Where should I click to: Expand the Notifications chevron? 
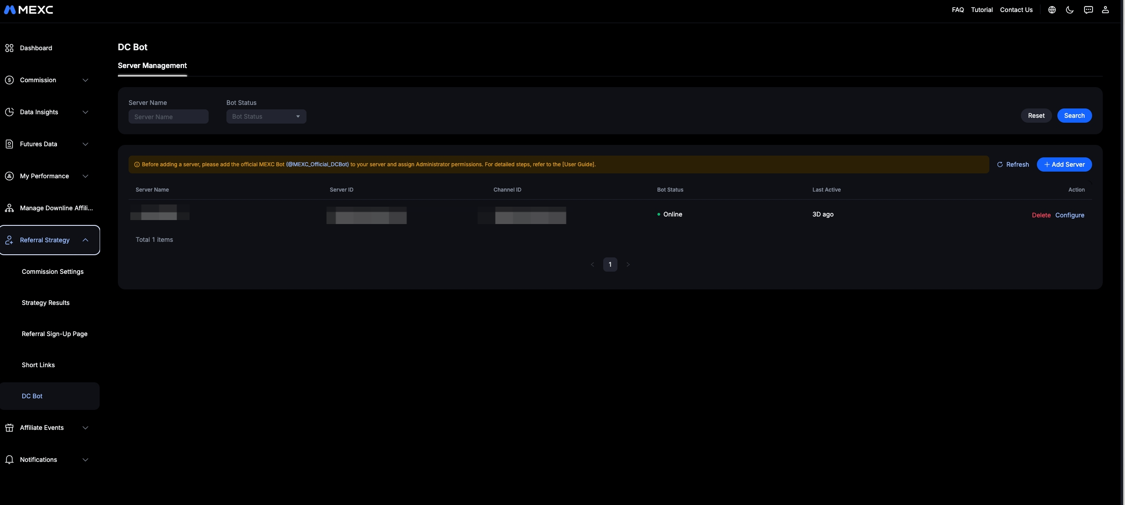click(x=85, y=460)
